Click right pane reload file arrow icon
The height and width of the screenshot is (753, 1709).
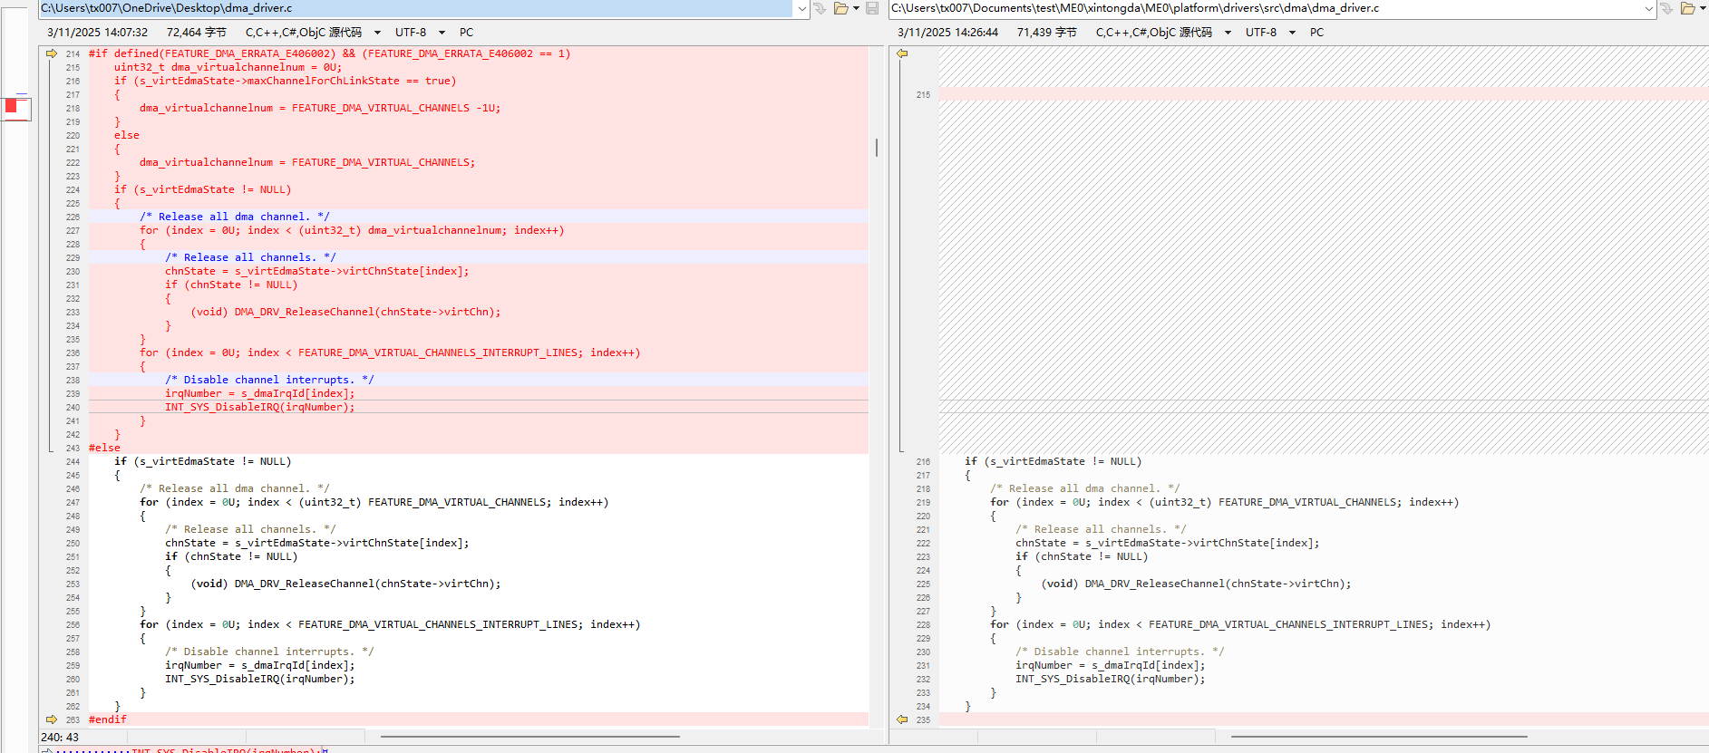[1666, 8]
